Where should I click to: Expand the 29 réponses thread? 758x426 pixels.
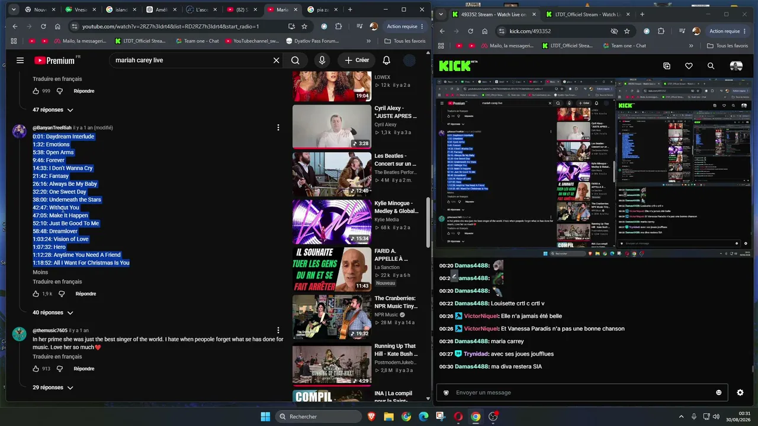point(53,388)
